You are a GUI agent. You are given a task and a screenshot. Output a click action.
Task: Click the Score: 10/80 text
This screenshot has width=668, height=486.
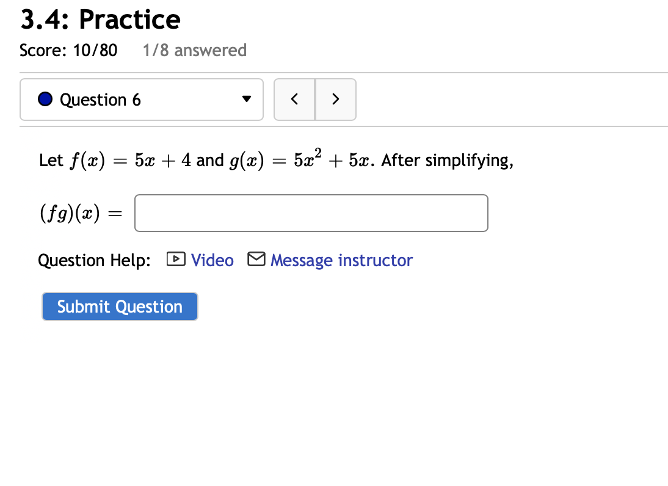coord(68,51)
